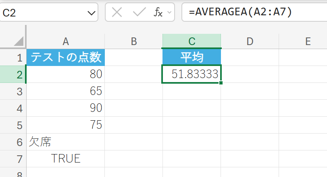Click cell C2 showing 51.83333

(192, 74)
